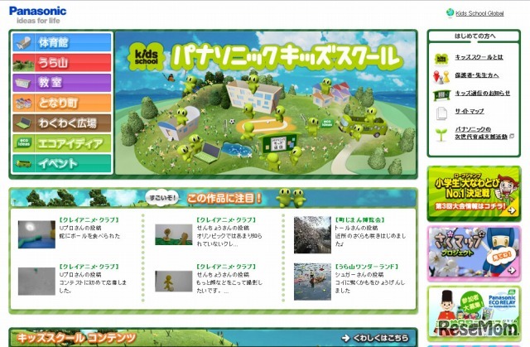Viewport: 530px width, 347px height.
Task: Click the bus icon in イベント button
Action: point(23,164)
